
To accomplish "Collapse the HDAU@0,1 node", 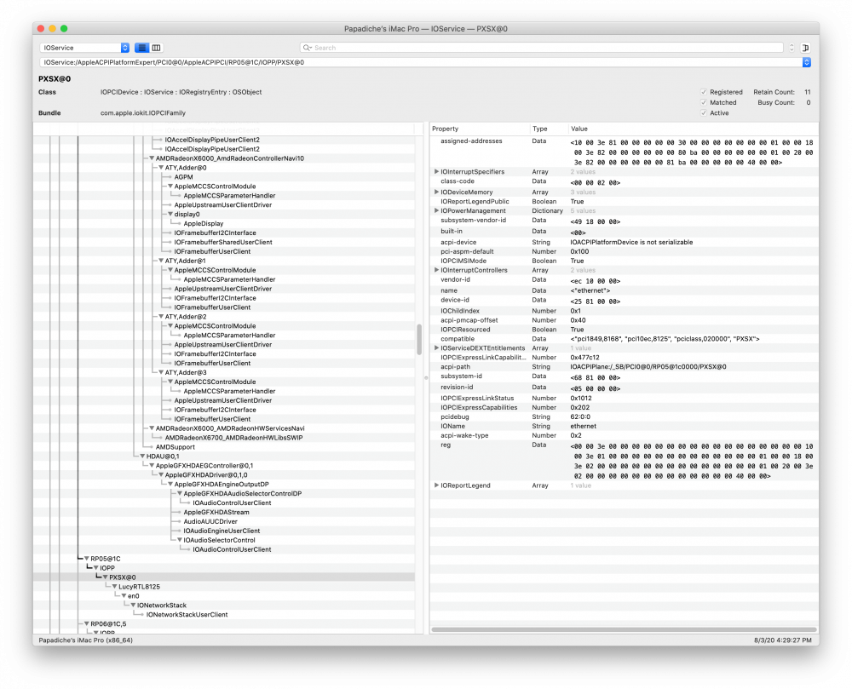I will [x=142, y=456].
